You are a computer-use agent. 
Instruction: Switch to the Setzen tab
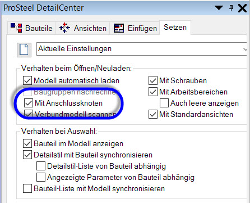click(175, 28)
